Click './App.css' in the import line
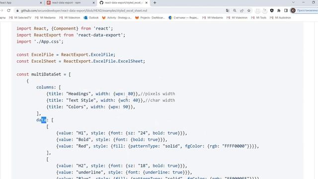 click(x=48, y=42)
